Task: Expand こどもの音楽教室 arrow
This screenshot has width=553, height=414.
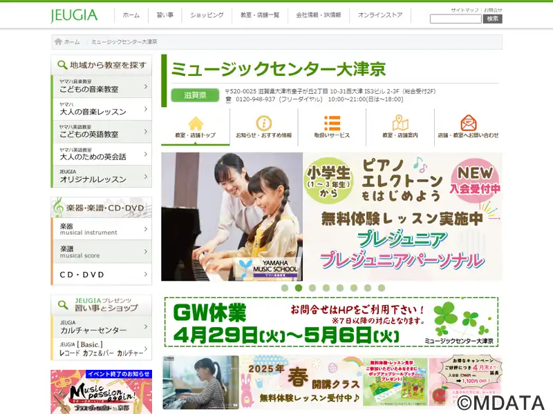Action: click(146, 86)
